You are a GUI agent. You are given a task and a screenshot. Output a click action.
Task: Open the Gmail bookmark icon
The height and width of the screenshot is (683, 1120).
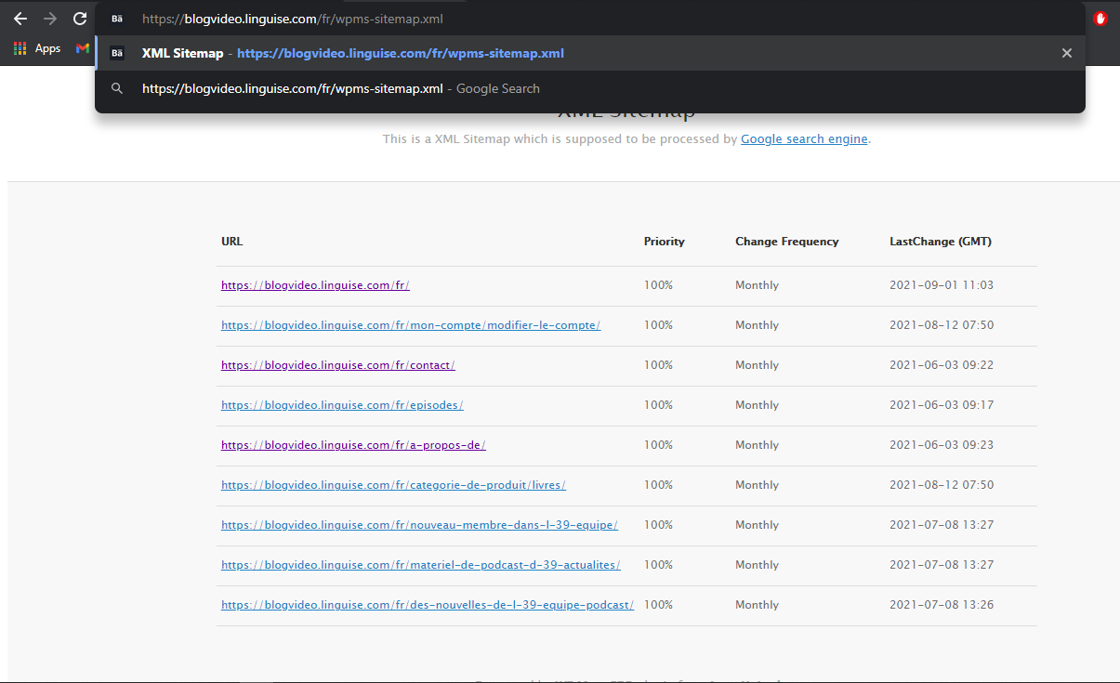click(83, 48)
